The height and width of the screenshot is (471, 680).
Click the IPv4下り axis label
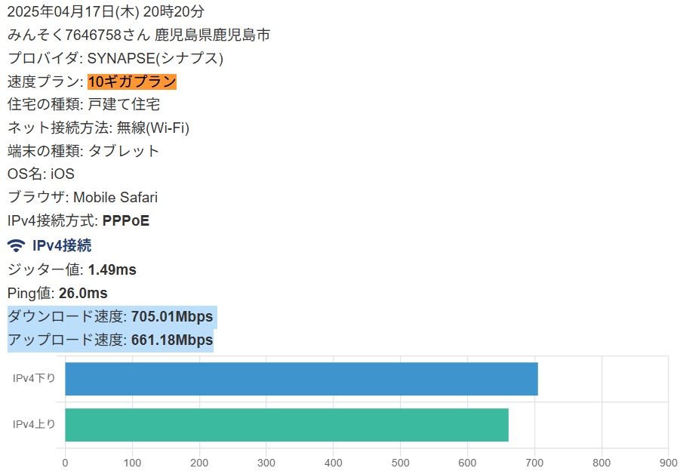[34, 378]
